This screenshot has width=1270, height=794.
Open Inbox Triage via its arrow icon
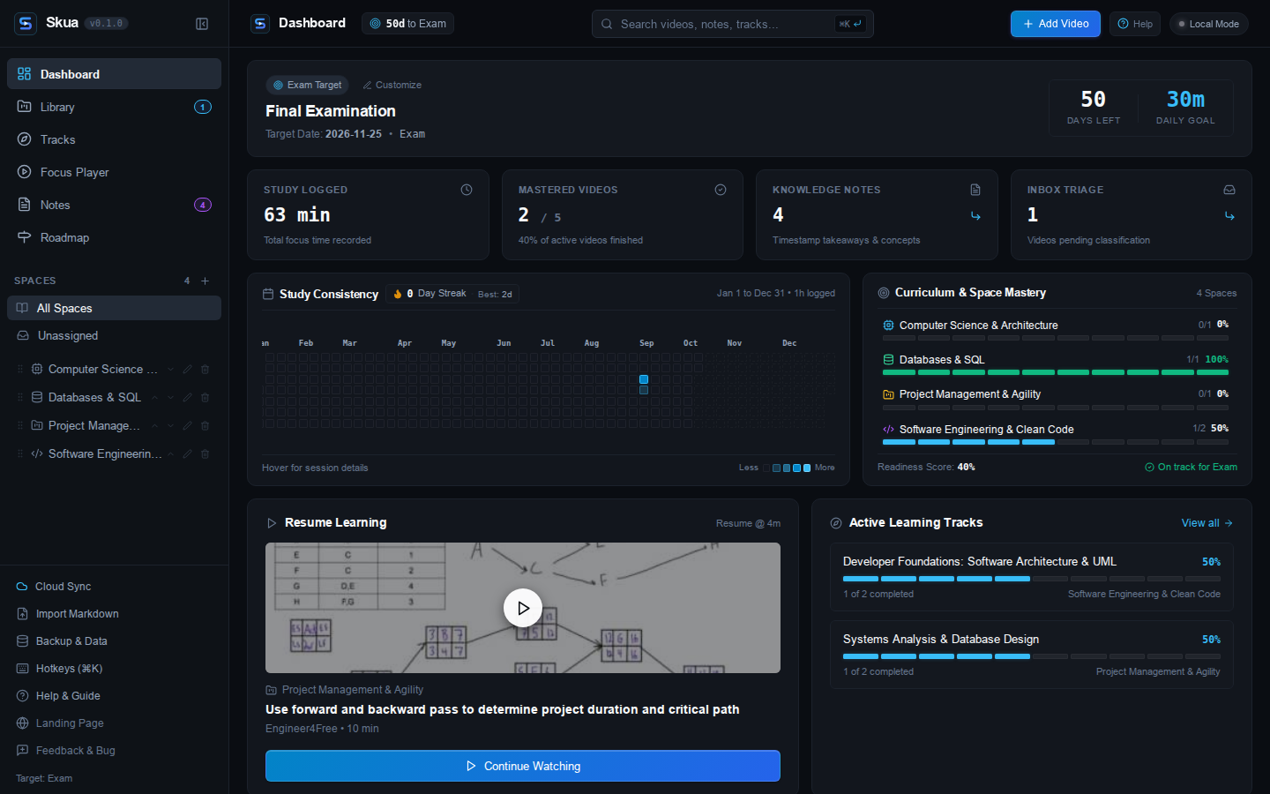tap(1229, 216)
